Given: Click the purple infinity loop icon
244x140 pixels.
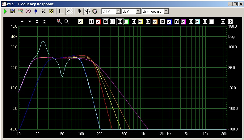Looking at the screenshot, I should [28, 11].
